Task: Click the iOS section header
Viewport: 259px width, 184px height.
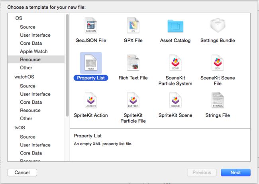Action: point(18,18)
